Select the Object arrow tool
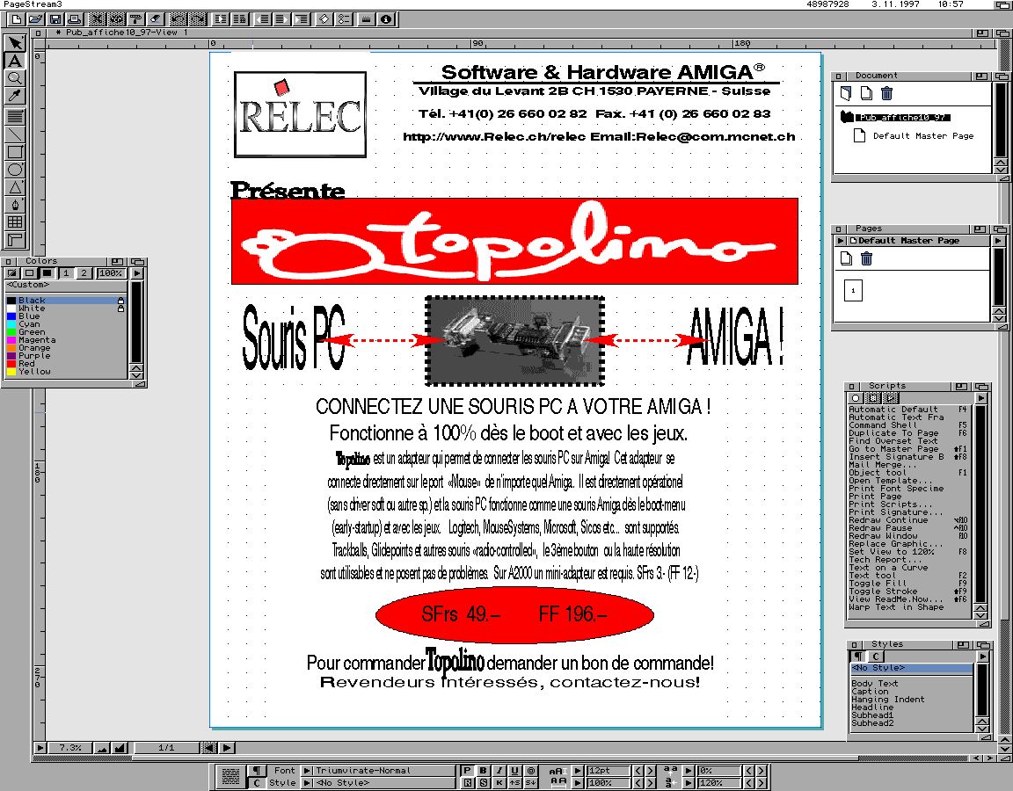Screen dimensions: 1013x791 (15, 42)
